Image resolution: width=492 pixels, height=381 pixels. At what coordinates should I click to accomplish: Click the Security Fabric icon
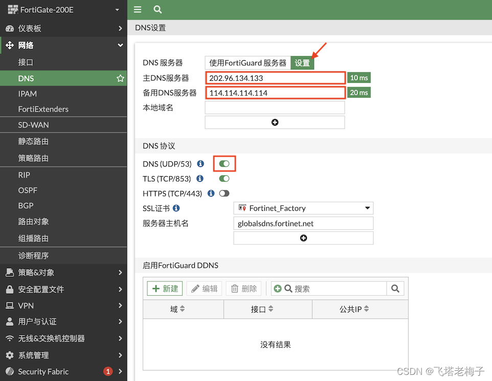[x=10, y=372]
